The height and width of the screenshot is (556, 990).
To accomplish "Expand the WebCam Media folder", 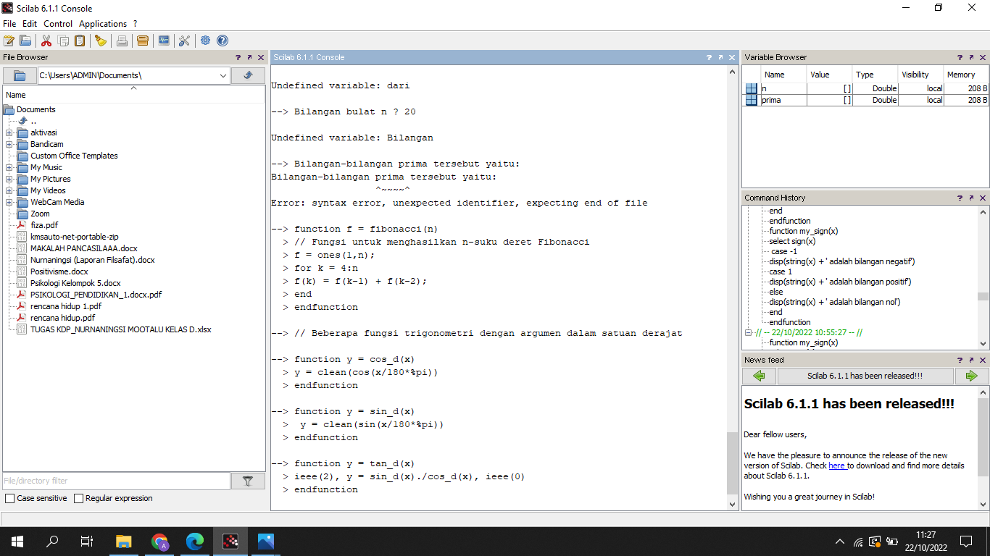I will click(x=9, y=202).
